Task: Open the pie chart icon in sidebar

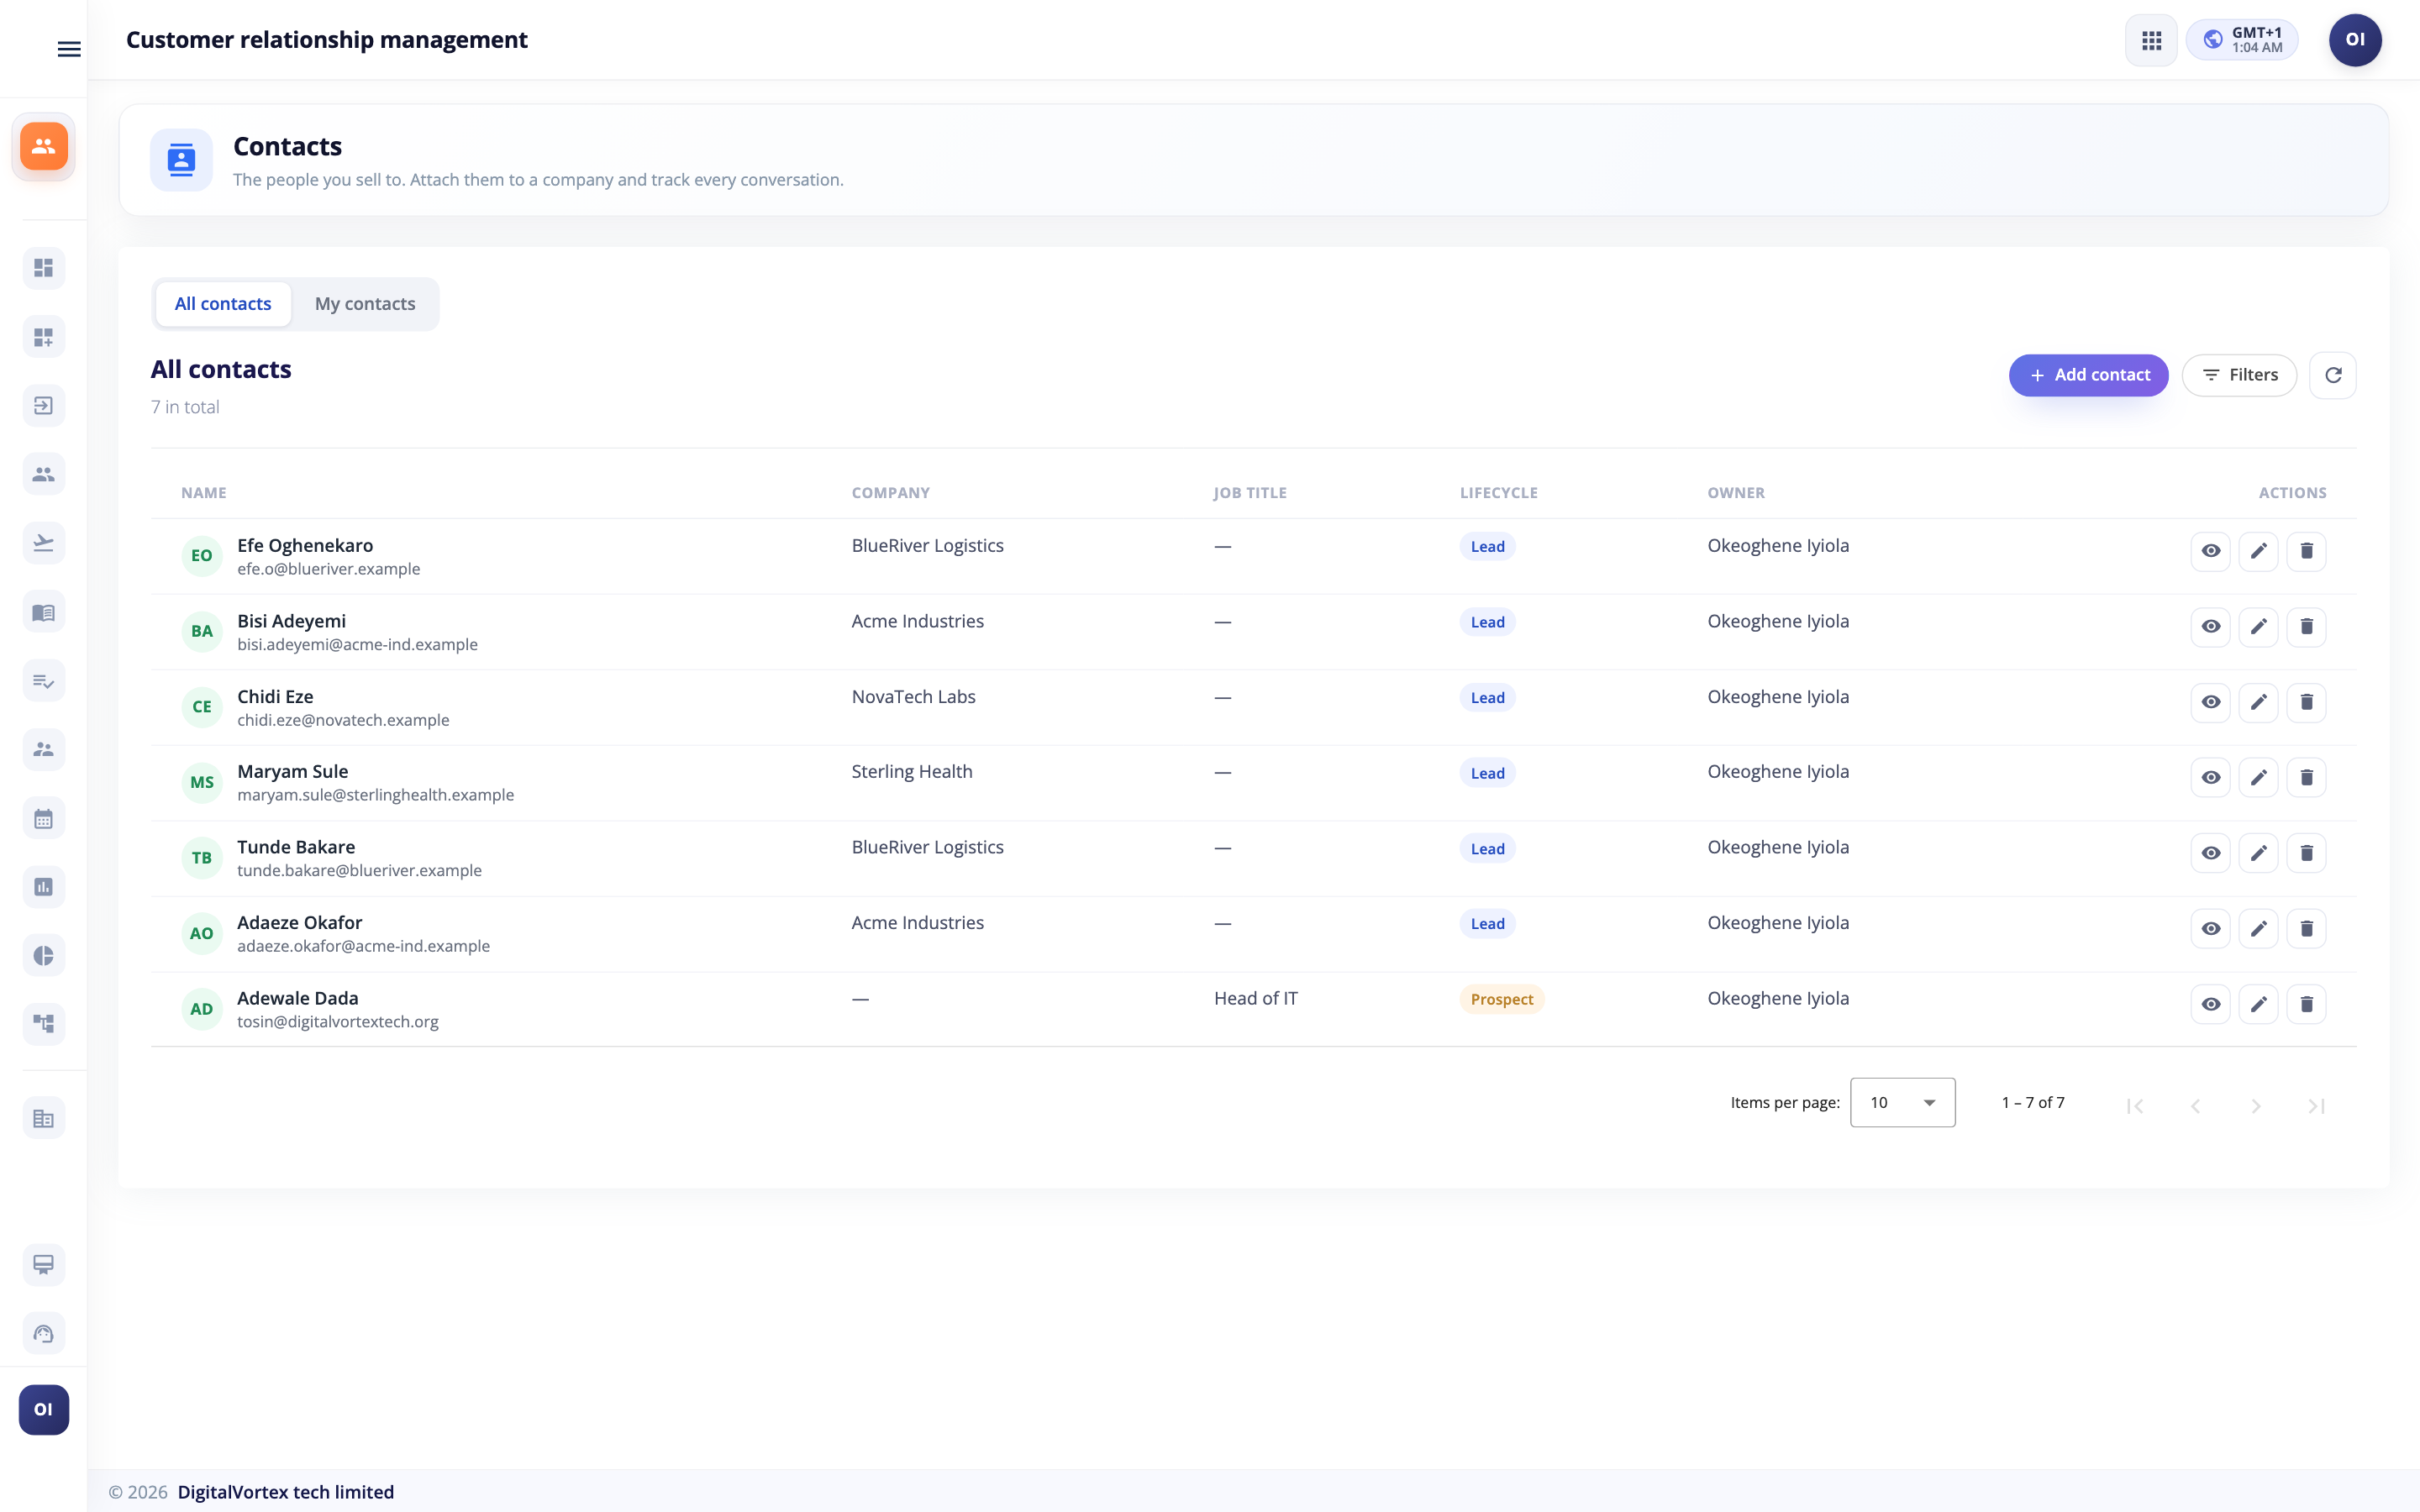Action: 44,955
